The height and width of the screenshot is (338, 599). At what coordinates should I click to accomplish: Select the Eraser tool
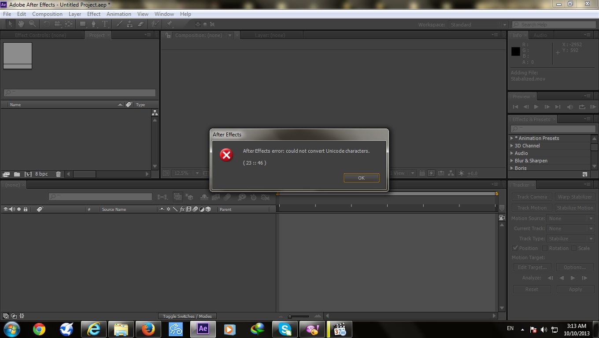click(141, 24)
